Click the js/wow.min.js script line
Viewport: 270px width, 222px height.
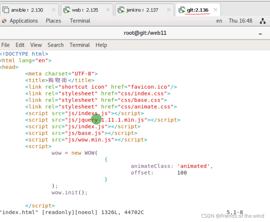pos(86,140)
